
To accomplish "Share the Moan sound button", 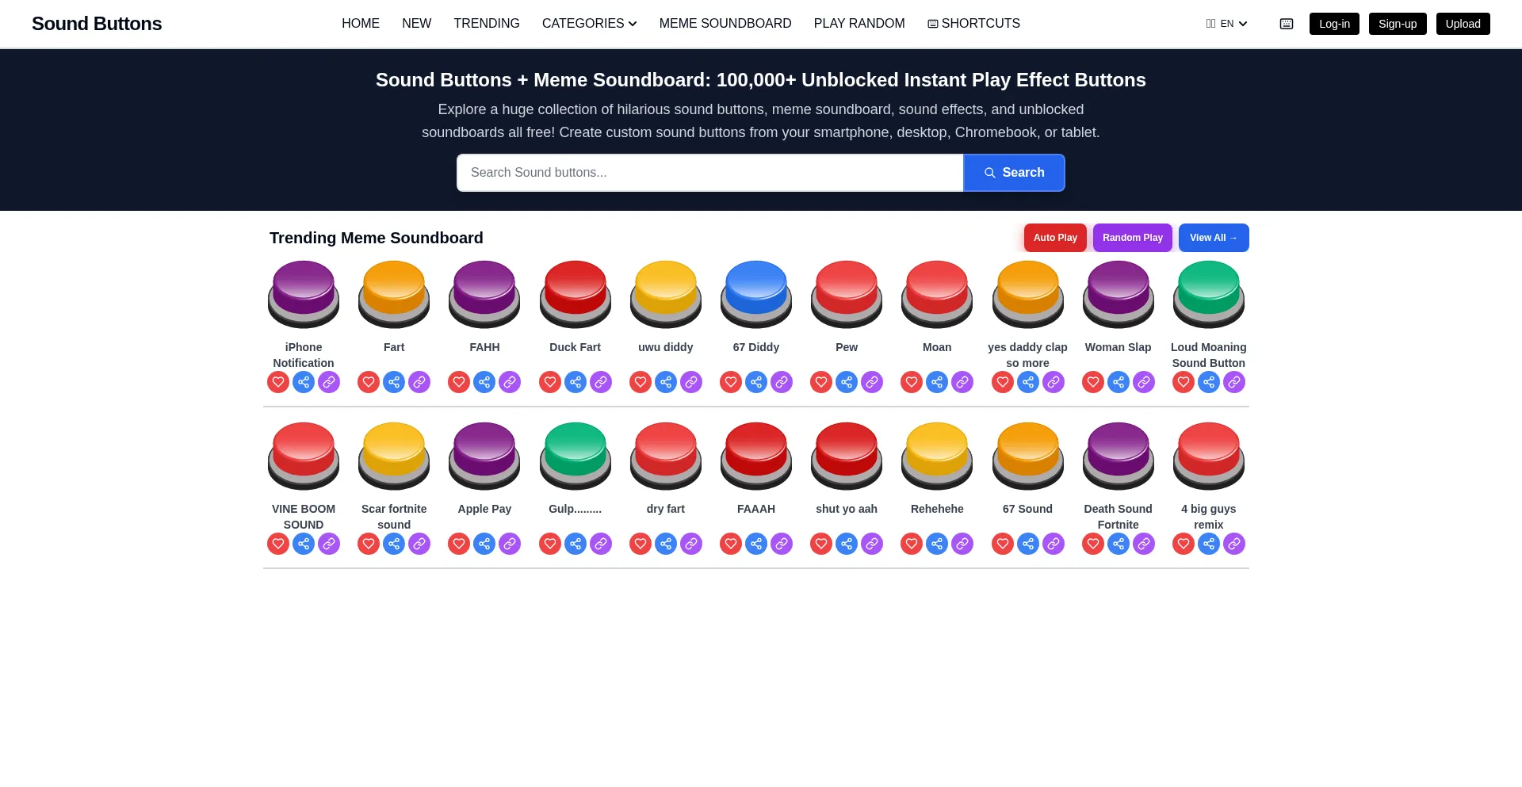I will point(937,382).
